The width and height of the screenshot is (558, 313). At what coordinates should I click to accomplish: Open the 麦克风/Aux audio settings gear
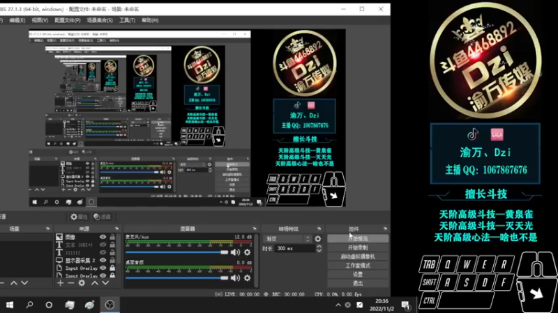[247, 252]
